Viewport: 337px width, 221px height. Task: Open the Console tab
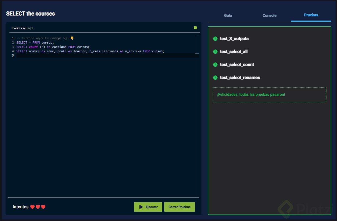pyautogui.click(x=269, y=15)
